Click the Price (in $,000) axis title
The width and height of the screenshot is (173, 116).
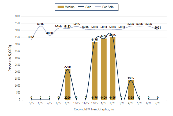pyautogui.click(x=10, y=58)
